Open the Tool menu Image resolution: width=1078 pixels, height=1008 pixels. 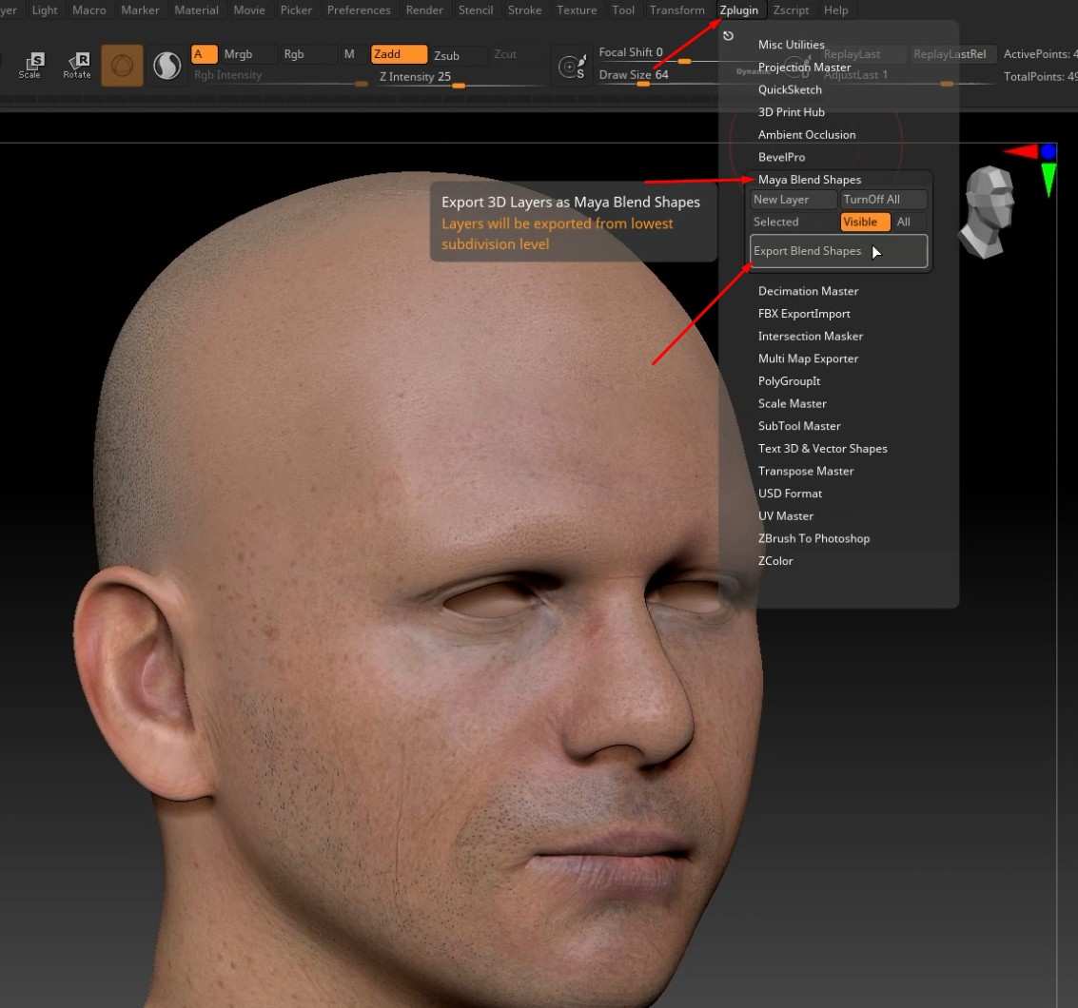pos(623,10)
